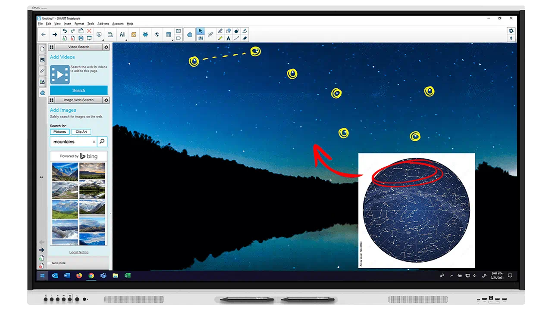Click the star chart image on canvas
Image resolution: width=552 pixels, height=310 pixels.
click(x=416, y=210)
